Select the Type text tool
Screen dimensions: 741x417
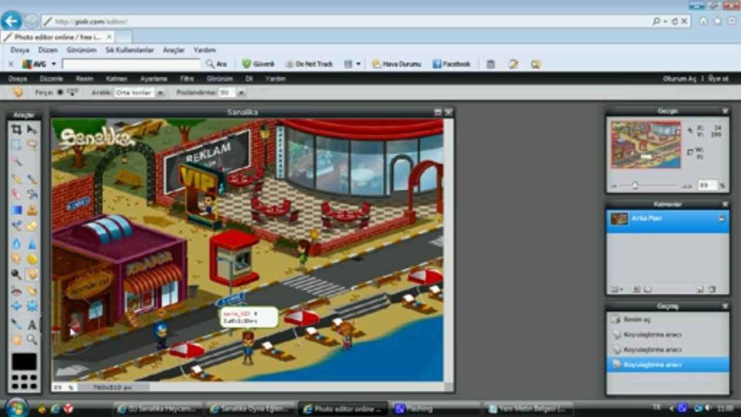(x=32, y=324)
